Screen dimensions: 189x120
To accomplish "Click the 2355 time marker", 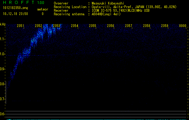I will pyautogui.click(x=93, y=26).
